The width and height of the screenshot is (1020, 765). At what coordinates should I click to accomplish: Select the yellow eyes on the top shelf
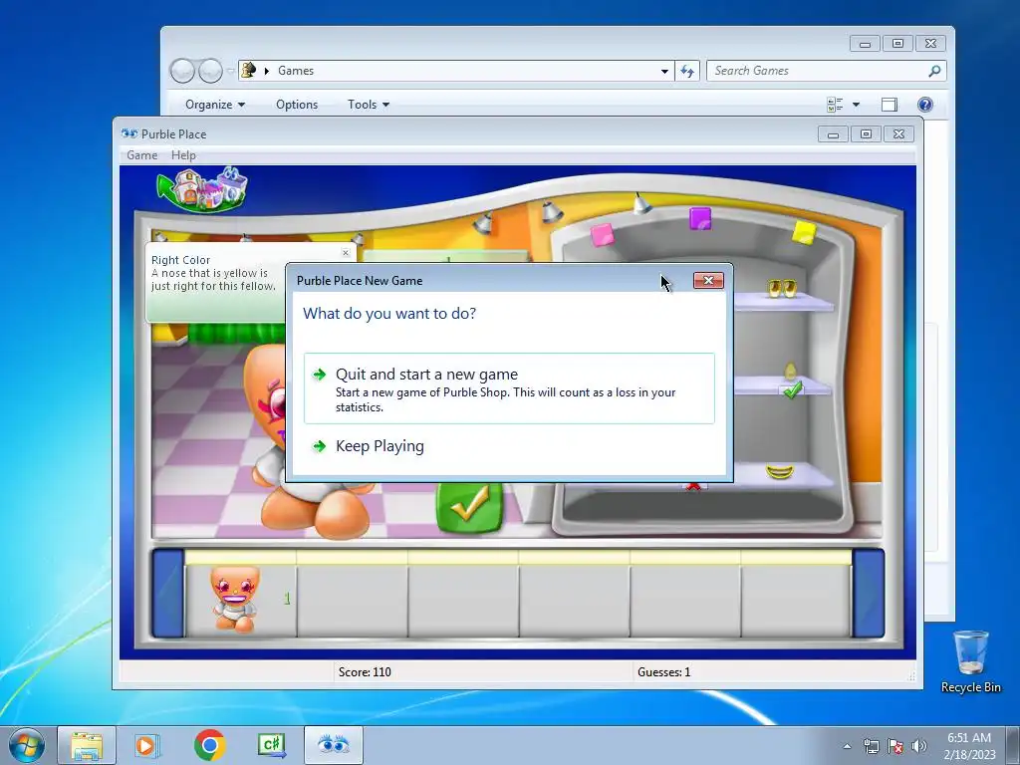coord(781,288)
